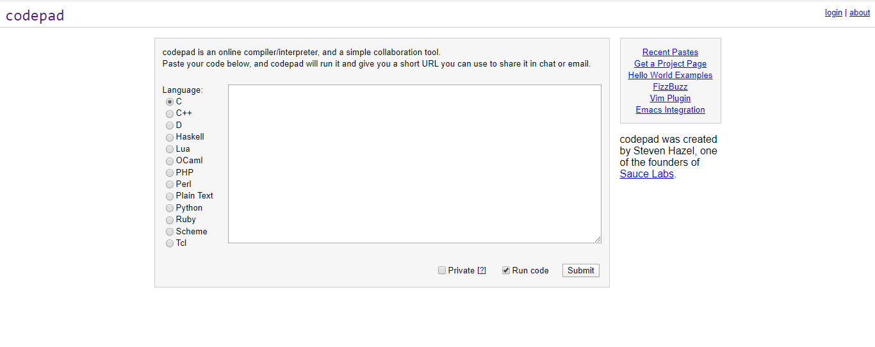
Task: Click the Submit button
Action: pyautogui.click(x=581, y=270)
